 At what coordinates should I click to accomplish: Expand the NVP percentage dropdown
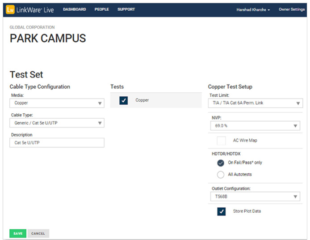(x=255, y=126)
